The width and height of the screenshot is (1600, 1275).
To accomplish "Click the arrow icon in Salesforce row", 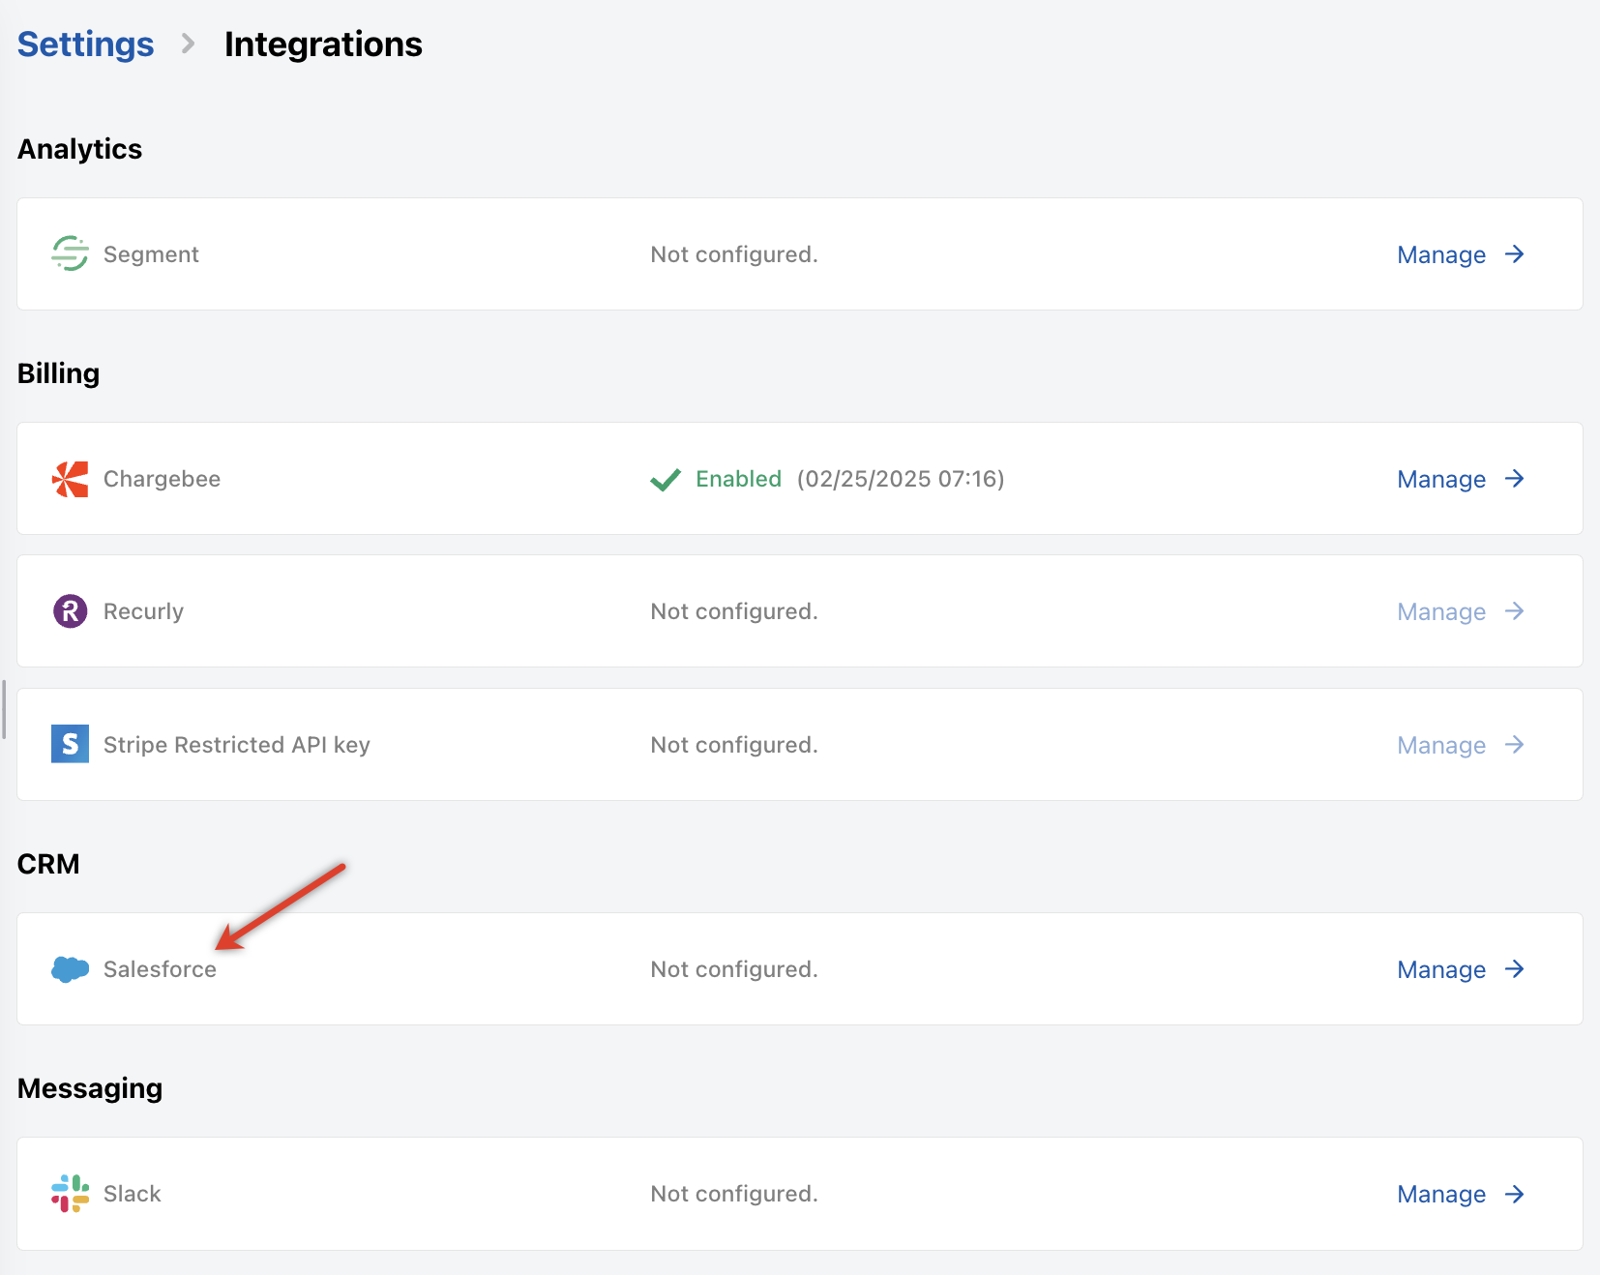I will [x=1515, y=968].
